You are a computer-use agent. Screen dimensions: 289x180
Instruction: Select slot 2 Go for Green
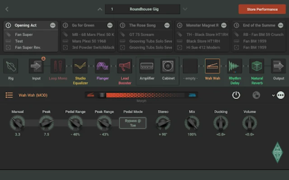point(88,36)
